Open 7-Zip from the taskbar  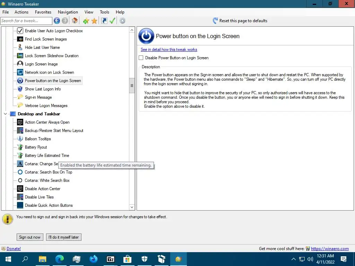[111, 259]
